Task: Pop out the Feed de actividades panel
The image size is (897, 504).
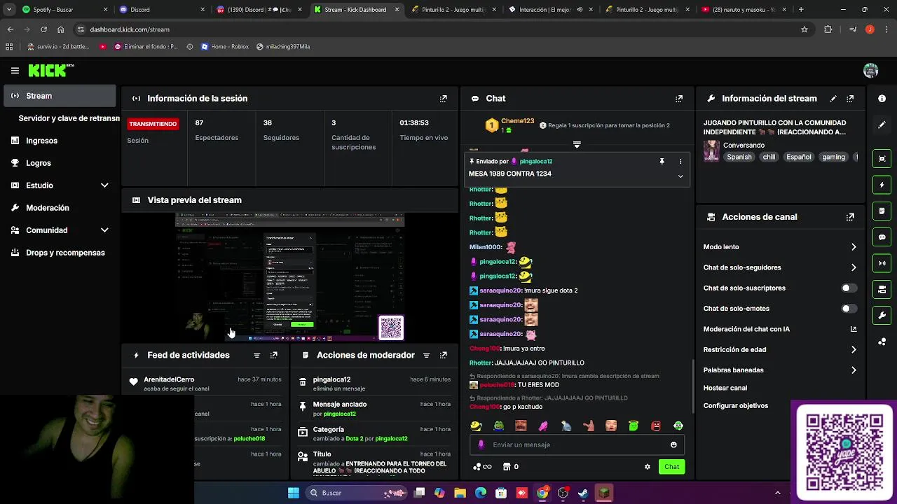Action: coord(274,356)
